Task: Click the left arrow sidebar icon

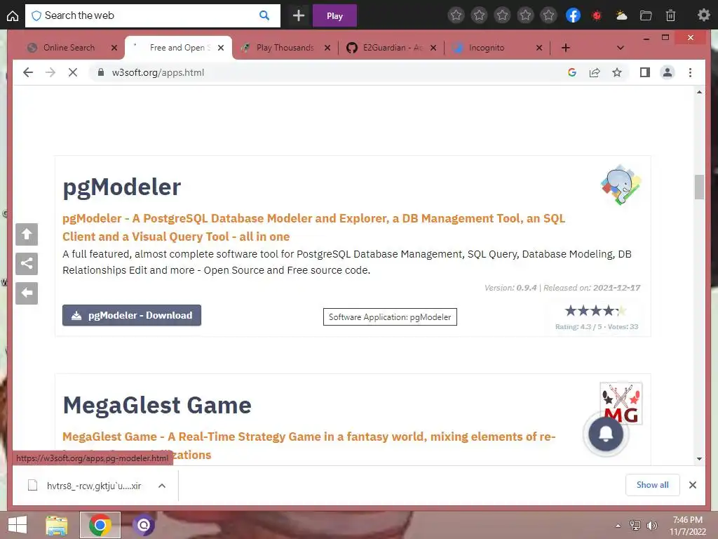Action: coord(27,293)
